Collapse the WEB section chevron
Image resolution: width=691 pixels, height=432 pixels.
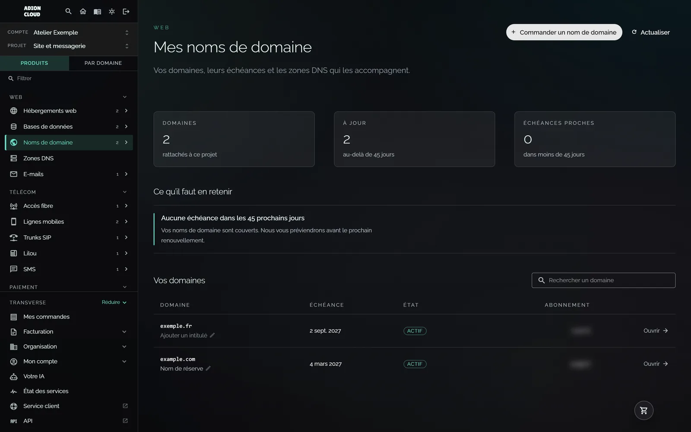click(125, 97)
